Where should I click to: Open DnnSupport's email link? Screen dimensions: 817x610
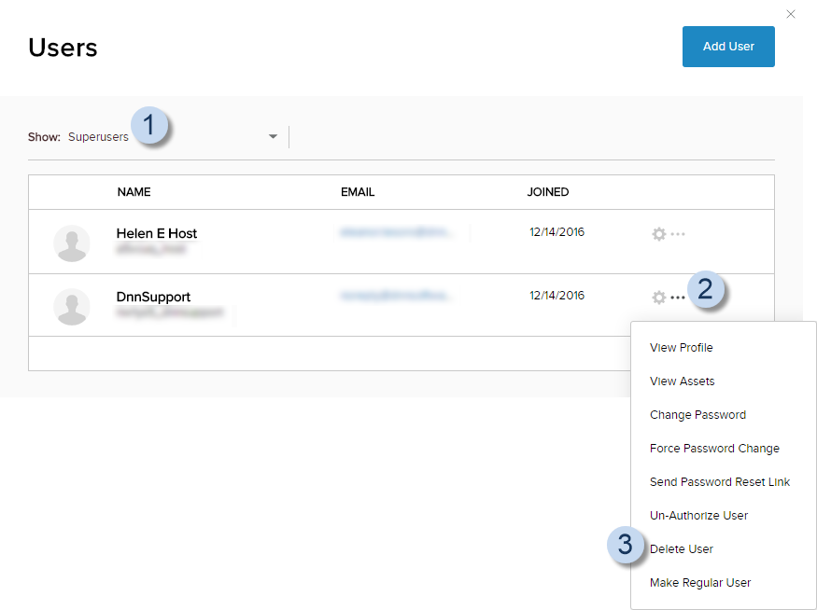(396, 296)
